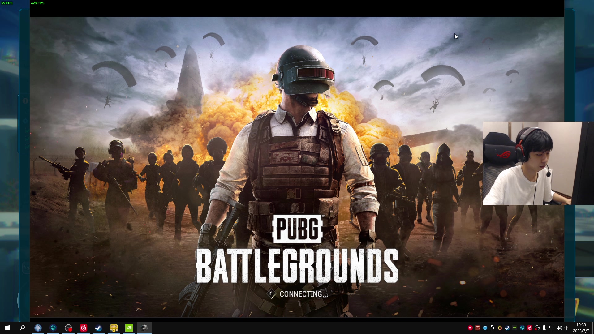Open the taskbar search magnifier

[x=22, y=328]
